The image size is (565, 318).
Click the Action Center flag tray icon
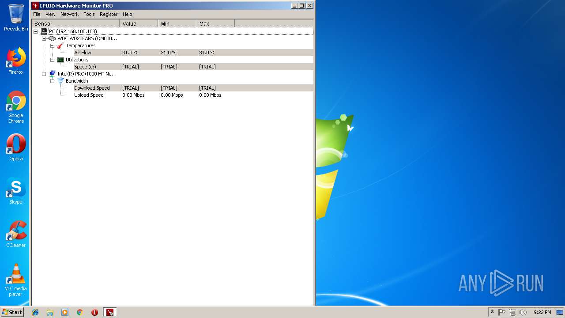click(502, 312)
